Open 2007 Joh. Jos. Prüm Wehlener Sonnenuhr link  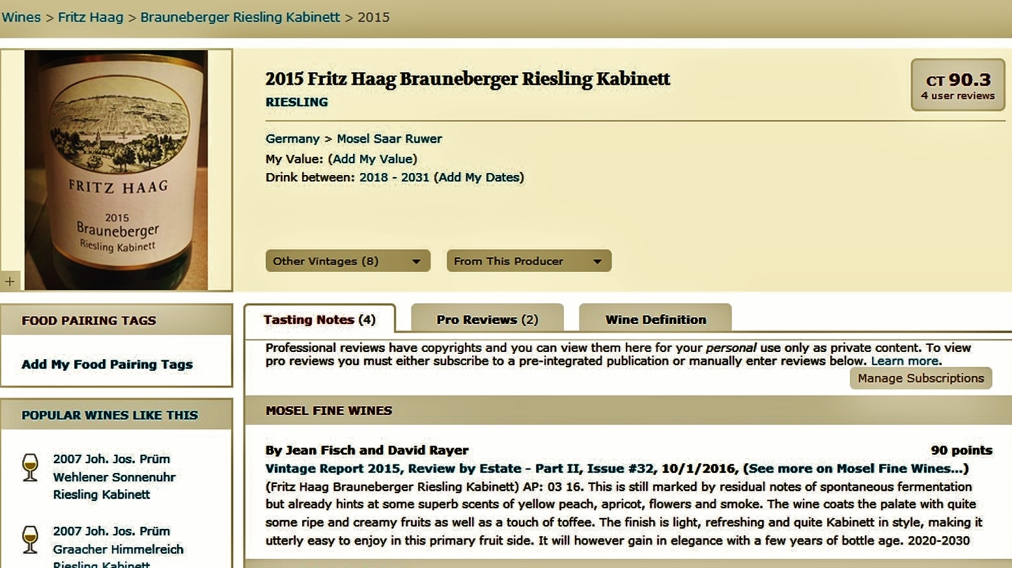114,476
